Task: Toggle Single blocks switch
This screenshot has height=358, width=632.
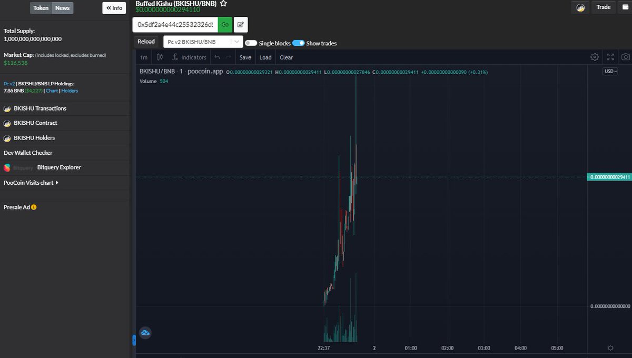Action: coord(251,43)
